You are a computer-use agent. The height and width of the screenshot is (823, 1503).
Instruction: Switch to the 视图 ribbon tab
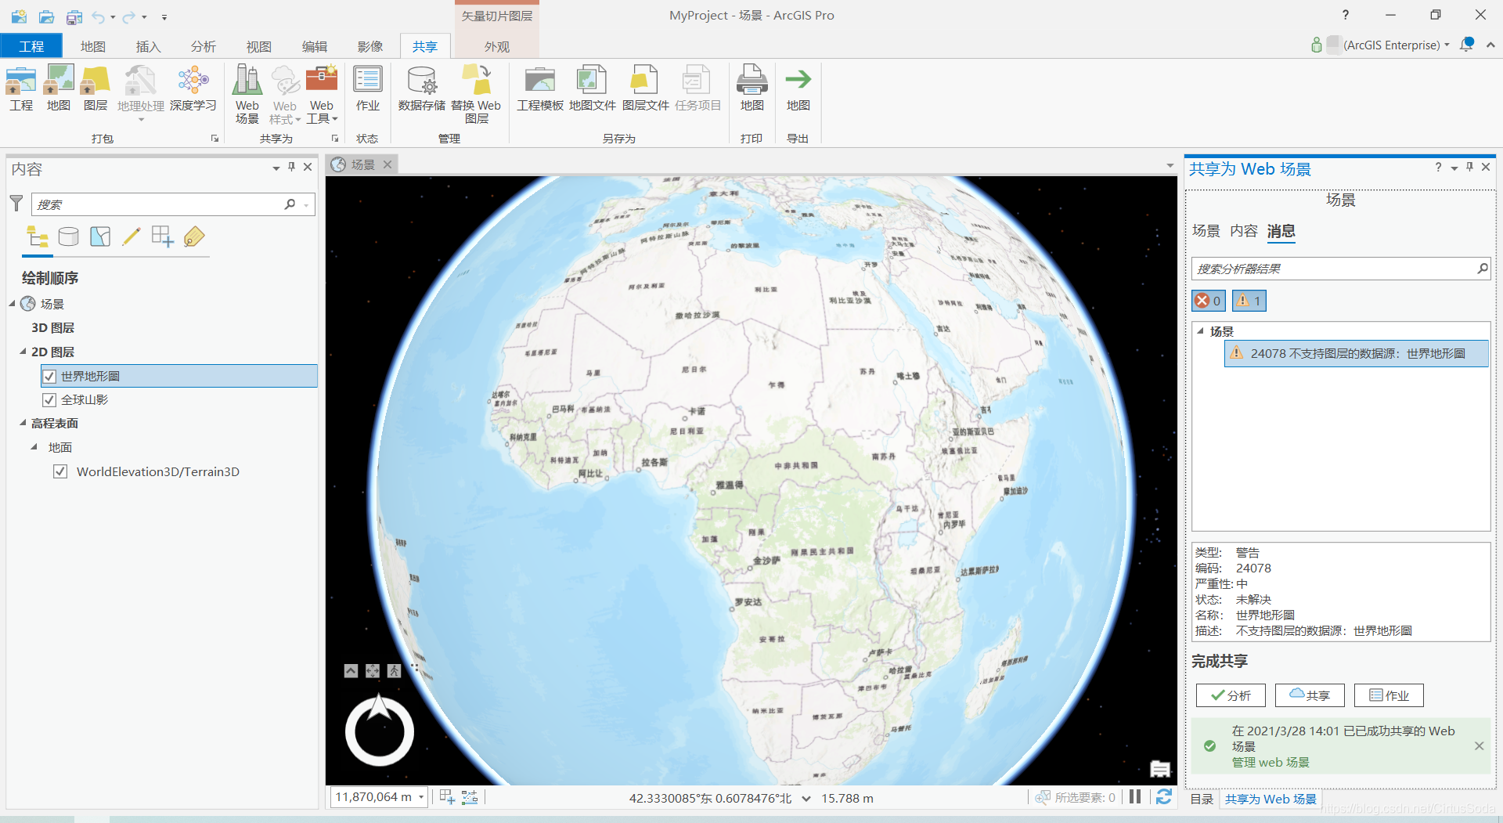(x=259, y=46)
